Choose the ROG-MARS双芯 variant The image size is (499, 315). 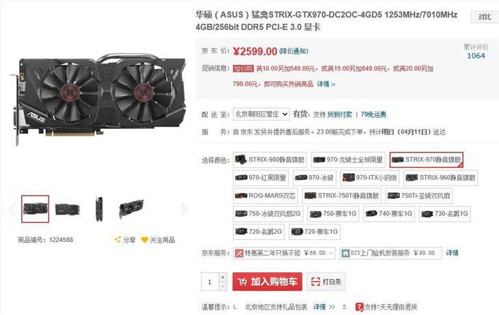point(265,196)
